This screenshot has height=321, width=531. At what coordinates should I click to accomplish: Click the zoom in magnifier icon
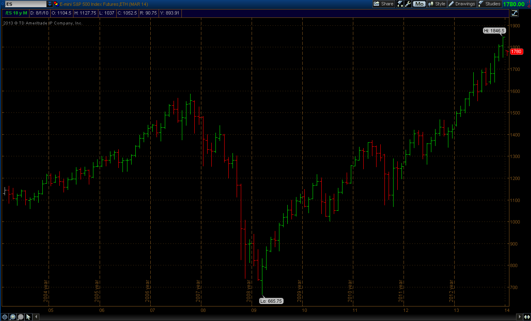[x=12, y=317]
